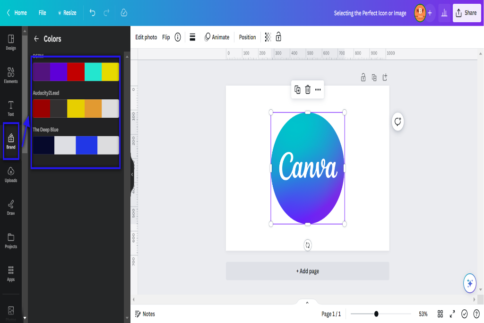Image resolution: width=484 pixels, height=323 pixels.
Task: Expand the page thumbnails drawer at the bottom
Action: click(307, 302)
